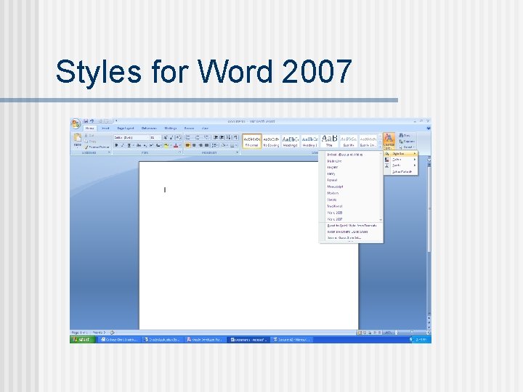Switch to the Review tab
Image resolution: width=523 pixels, height=392 pixels.
tap(189, 128)
